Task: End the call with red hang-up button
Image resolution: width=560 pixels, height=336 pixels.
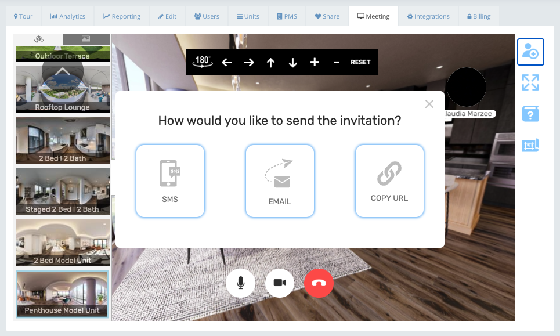Action: pos(319,283)
